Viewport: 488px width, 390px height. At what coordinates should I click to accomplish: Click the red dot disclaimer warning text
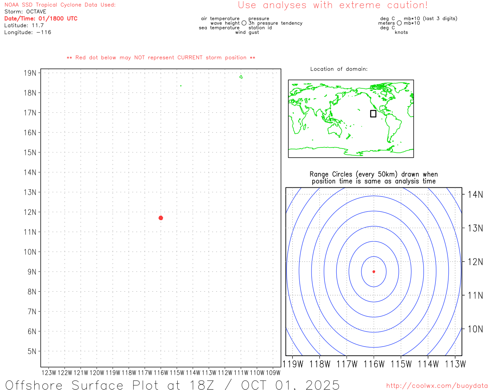point(161,58)
